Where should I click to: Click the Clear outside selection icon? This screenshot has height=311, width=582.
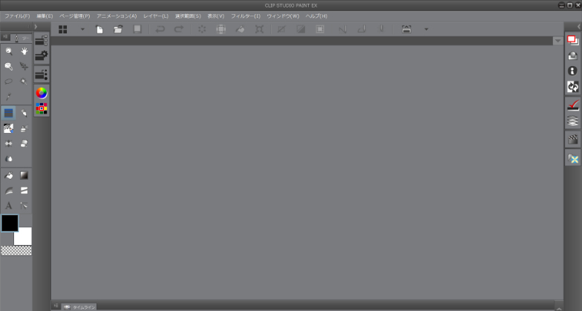tap(221, 30)
